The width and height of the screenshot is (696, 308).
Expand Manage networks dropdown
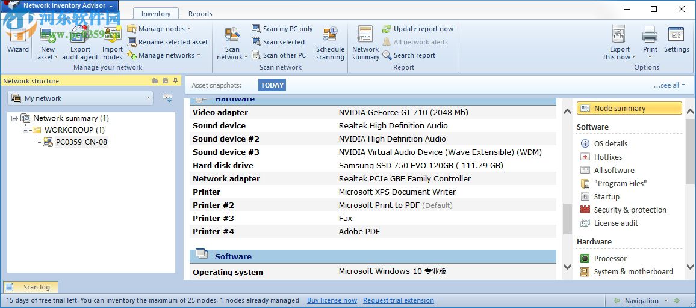(199, 55)
